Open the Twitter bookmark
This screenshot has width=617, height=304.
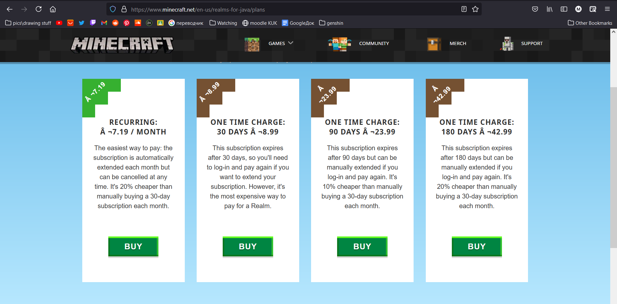point(82,23)
